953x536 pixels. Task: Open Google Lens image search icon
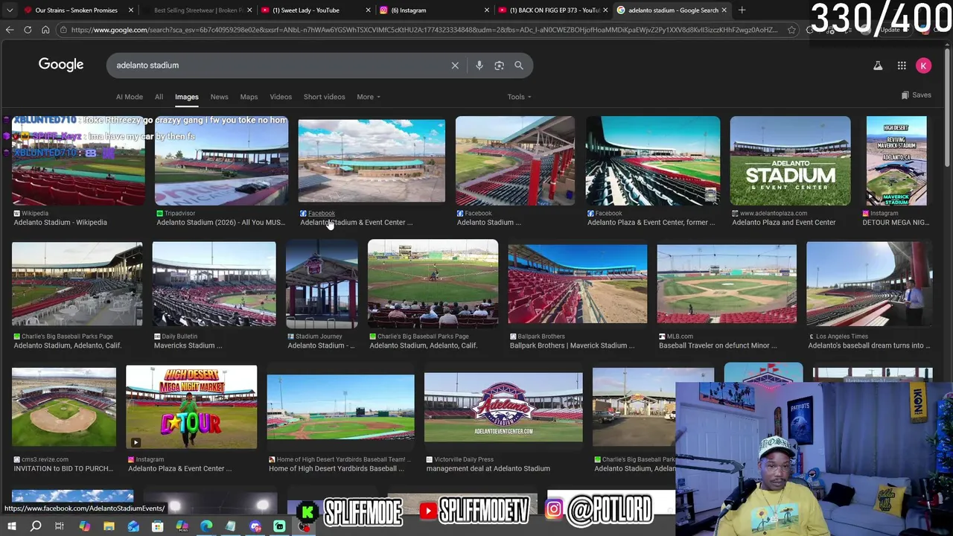[x=499, y=66]
